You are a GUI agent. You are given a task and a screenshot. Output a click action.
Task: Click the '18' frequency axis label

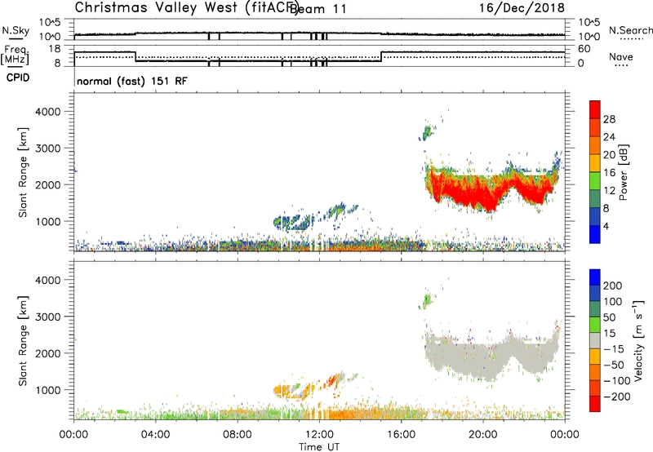[55, 49]
